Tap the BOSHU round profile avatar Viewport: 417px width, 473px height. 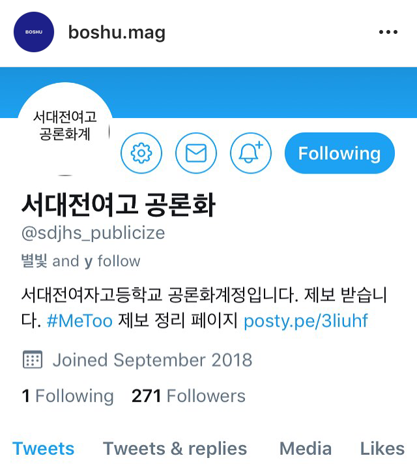click(x=34, y=32)
